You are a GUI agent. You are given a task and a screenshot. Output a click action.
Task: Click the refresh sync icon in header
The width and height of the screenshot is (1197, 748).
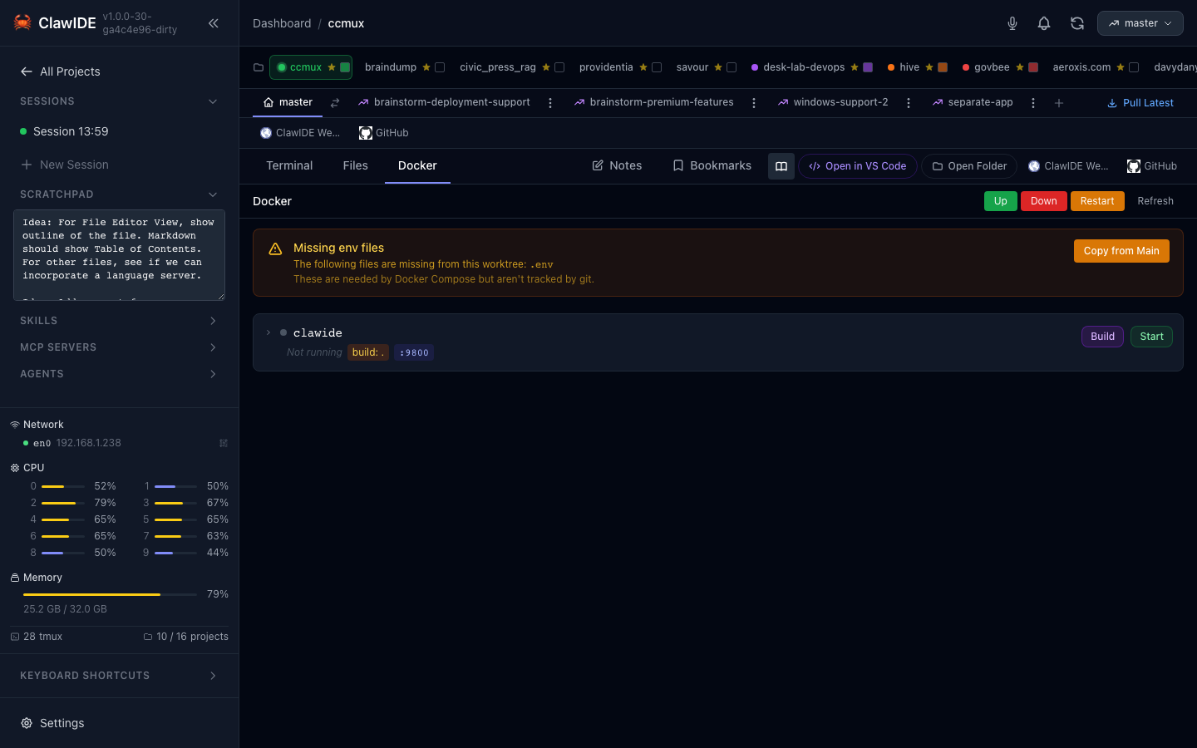[x=1076, y=23]
